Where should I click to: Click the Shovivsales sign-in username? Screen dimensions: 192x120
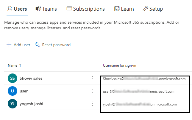coord(144,79)
